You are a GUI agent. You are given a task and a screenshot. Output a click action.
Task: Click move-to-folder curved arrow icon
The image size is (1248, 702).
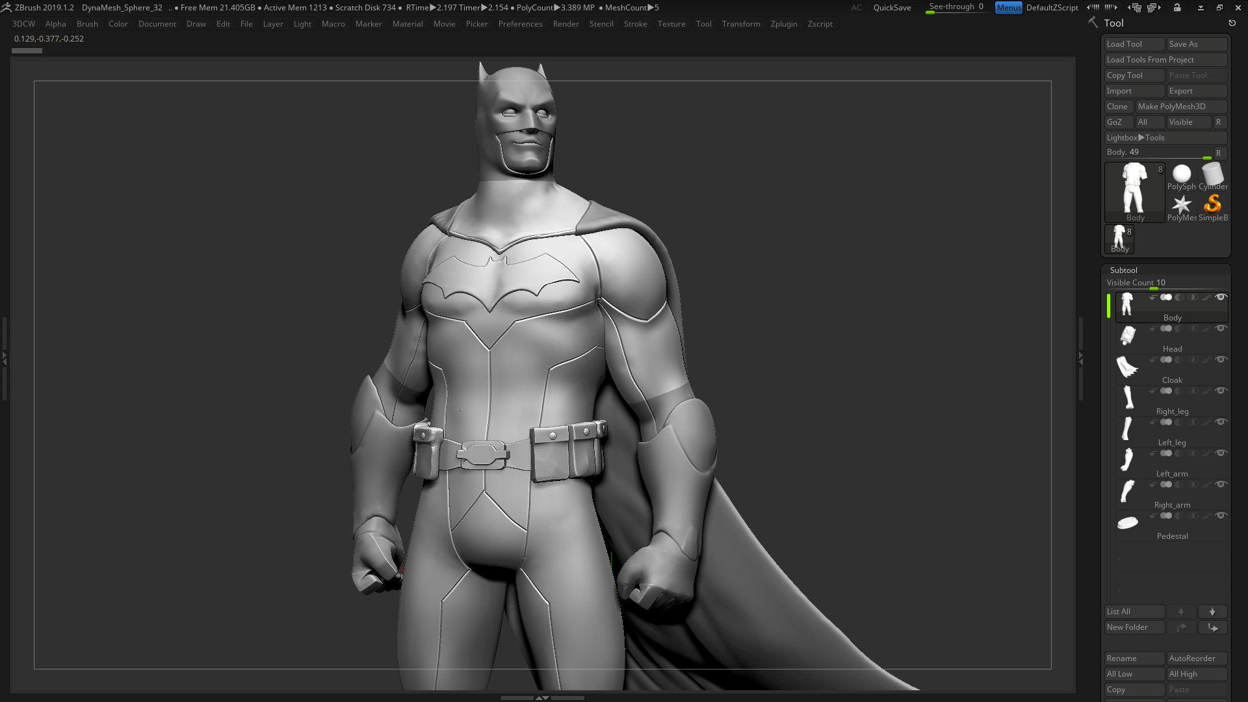(x=1181, y=627)
